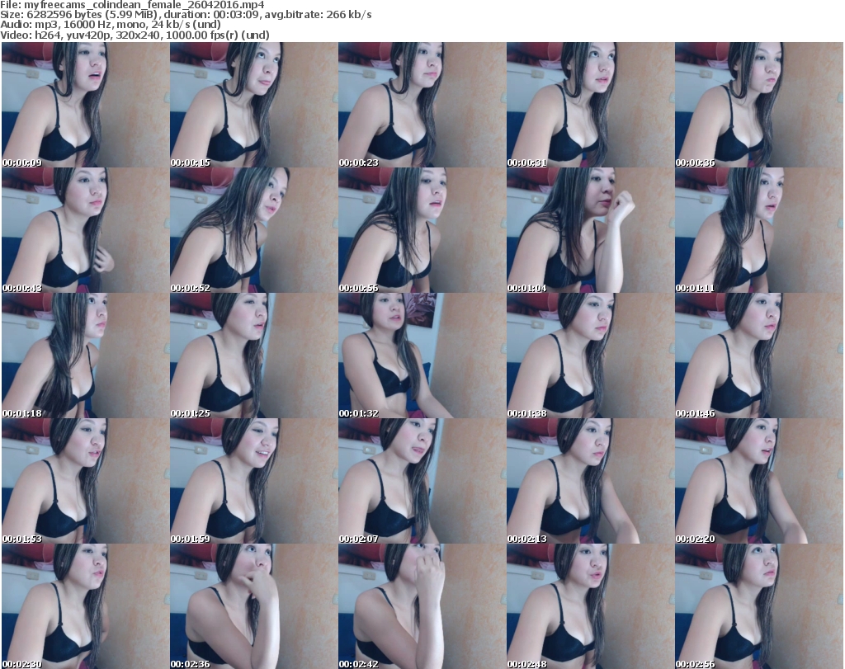Open the frame at timestamp 00:01:11
Image resolution: width=845 pixels, height=669 pixels.
click(x=759, y=230)
